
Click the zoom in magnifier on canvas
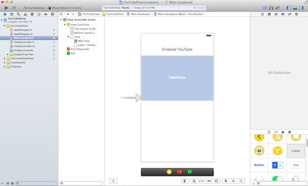(x=241, y=181)
